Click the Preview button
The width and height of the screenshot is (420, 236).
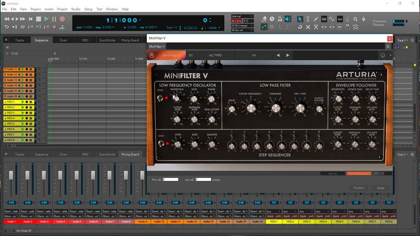point(359,188)
